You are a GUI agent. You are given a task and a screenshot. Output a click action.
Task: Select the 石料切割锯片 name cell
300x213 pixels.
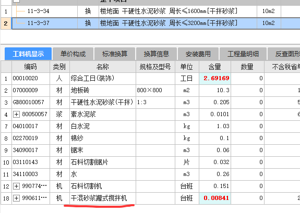point(103,162)
